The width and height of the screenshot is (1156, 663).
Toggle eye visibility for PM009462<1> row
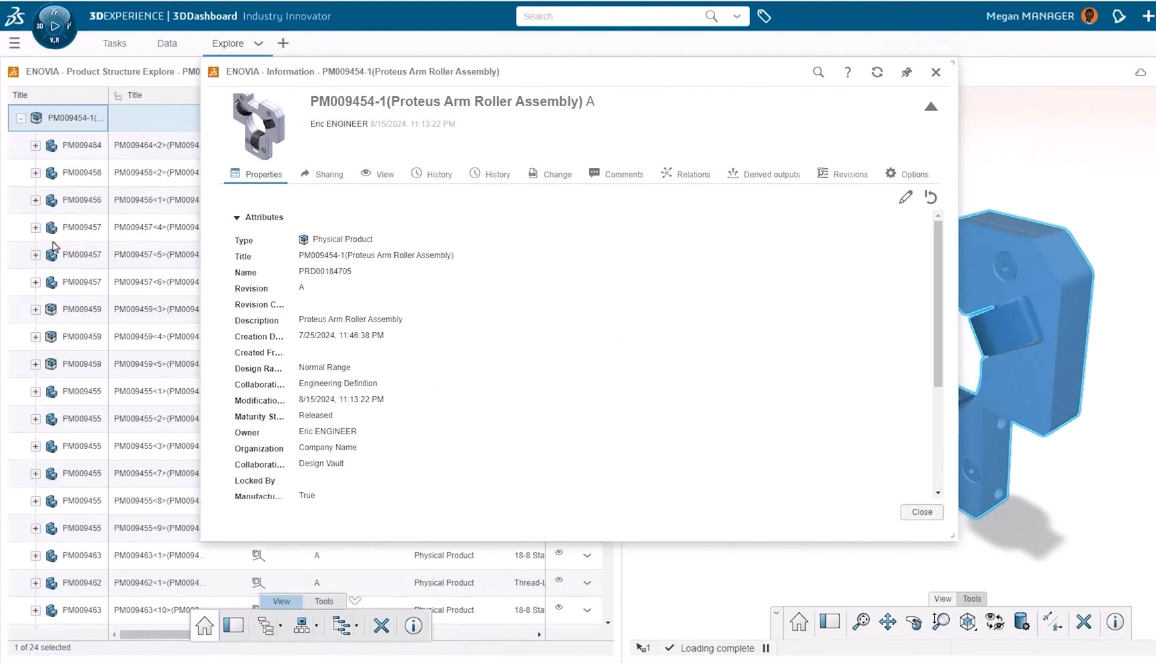(x=559, y=580)
